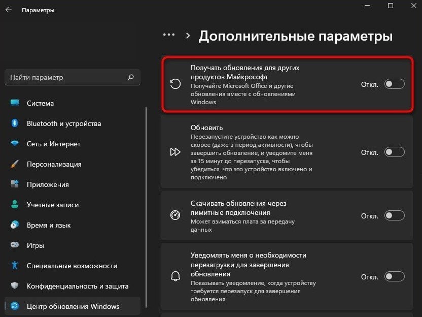
Task: Minimize the Параметры window
Action: (x=367, y=6)
